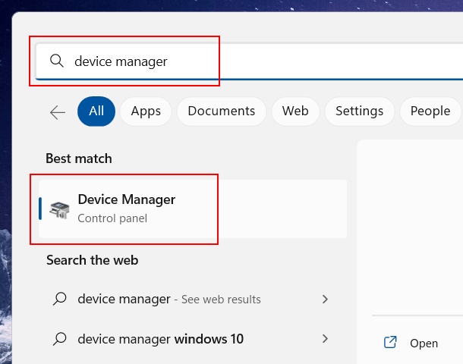Show Web results filter
463x364 pixels.
[295, 111]
